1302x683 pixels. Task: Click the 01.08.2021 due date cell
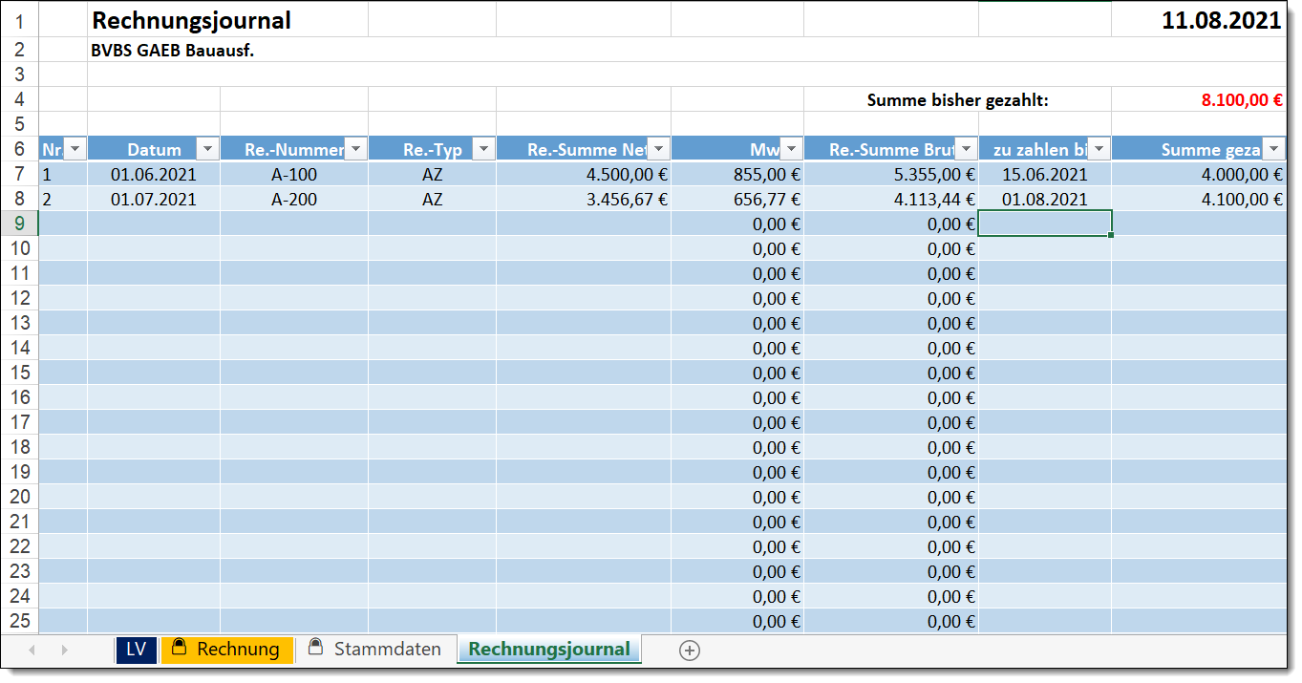click(1044, 200)
